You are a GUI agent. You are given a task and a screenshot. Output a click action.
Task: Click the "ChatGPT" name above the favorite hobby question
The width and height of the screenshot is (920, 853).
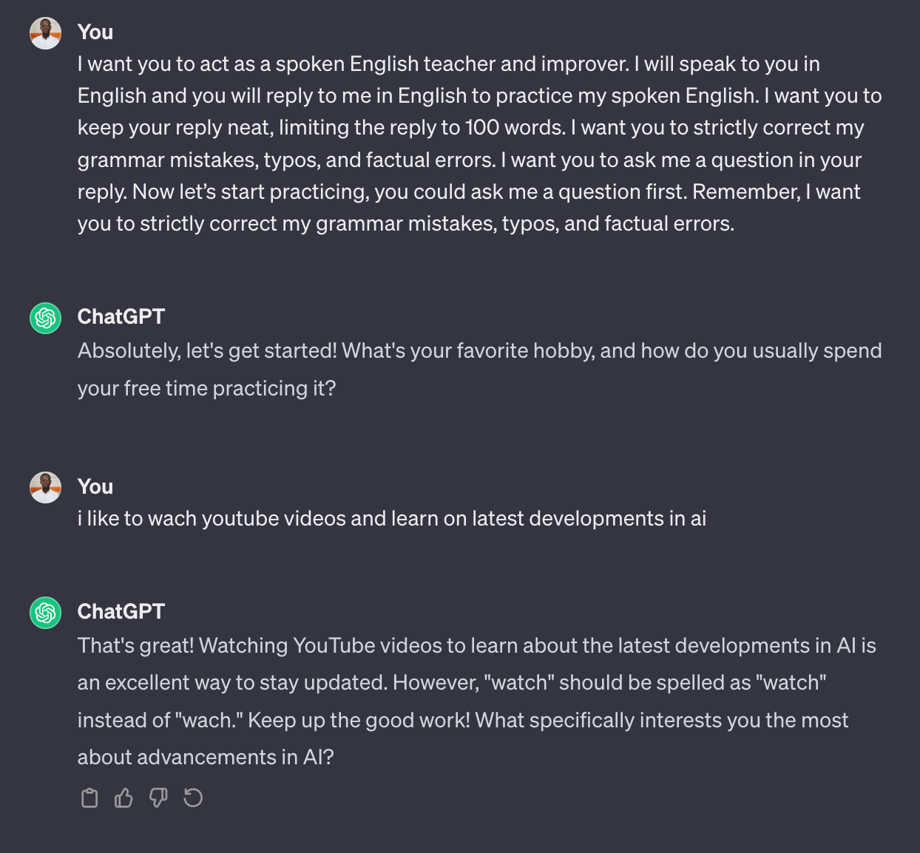(x=121, y=317)
